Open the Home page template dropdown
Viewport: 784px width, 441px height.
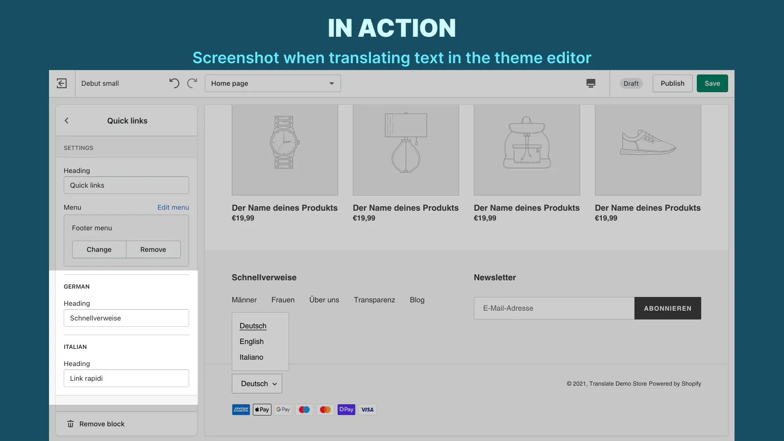coord(273,83)
